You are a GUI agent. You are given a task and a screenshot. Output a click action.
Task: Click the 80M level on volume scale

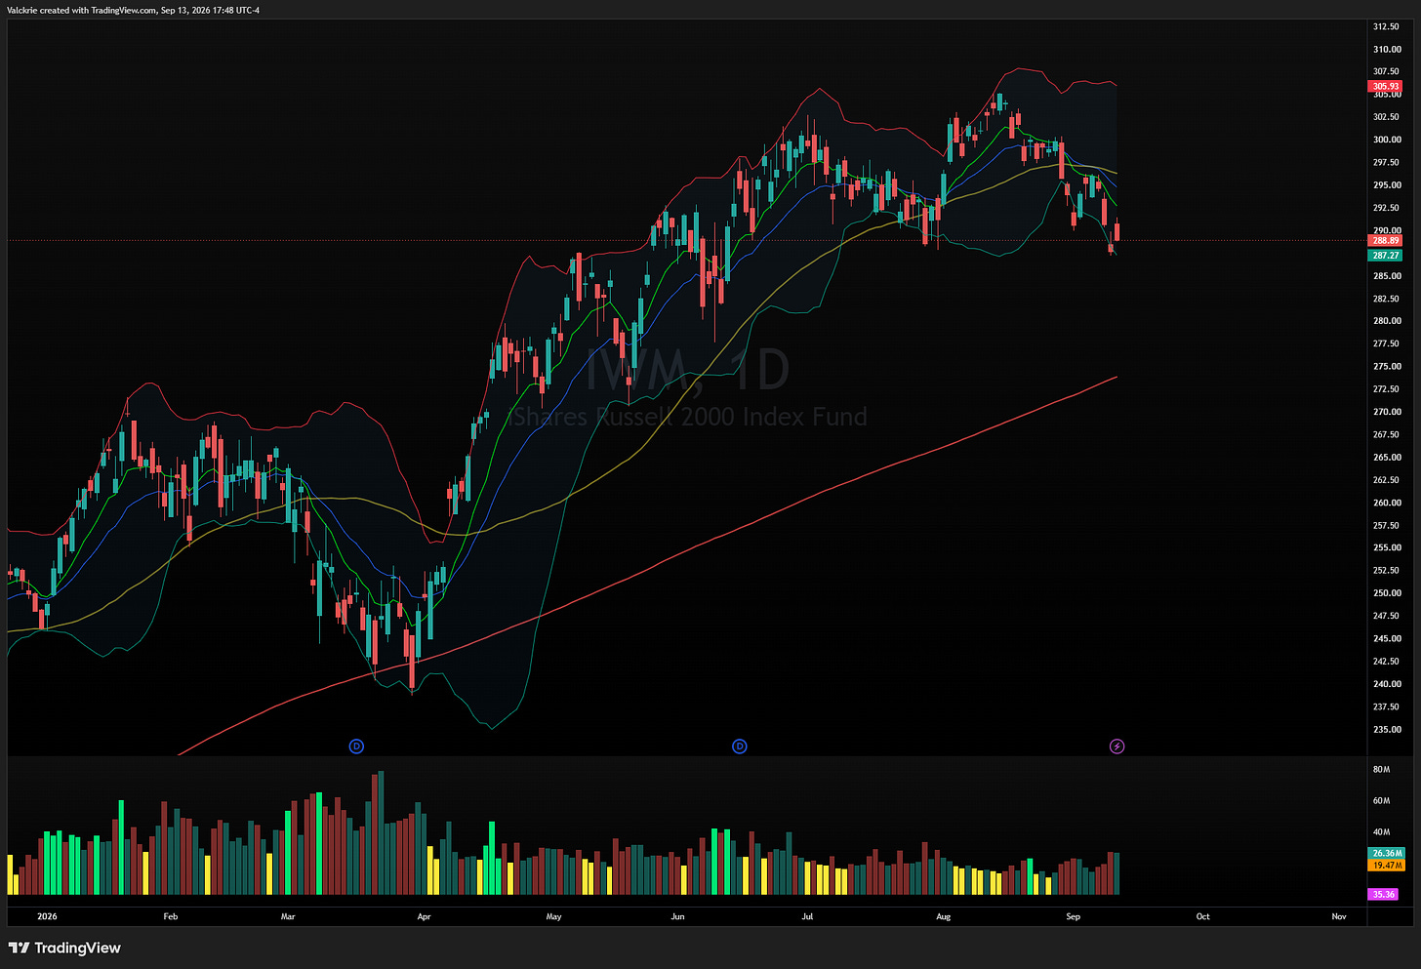click(1381, 770)
